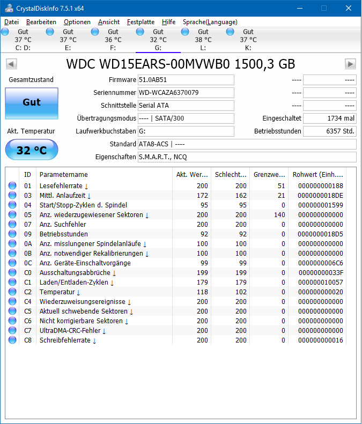Select Grenzwert value 140

pos(279,215)
